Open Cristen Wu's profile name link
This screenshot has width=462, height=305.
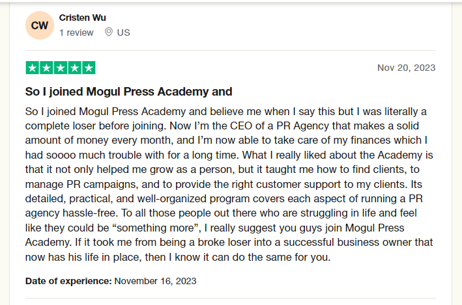click(x=83, y=18)
